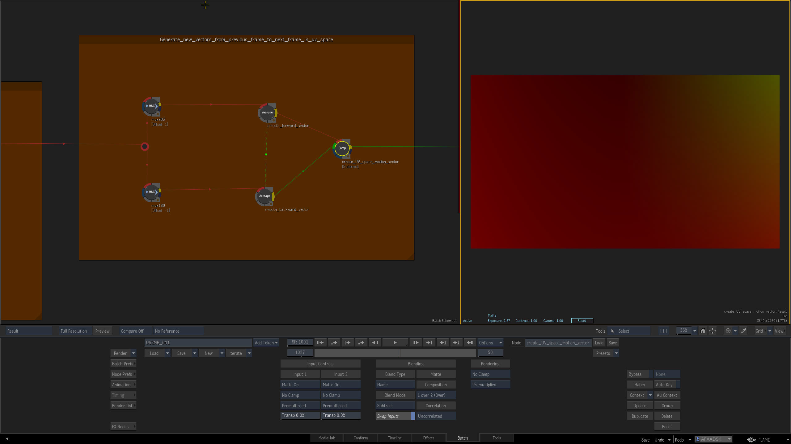Toggle Matte On for Input 1

[x=300, y=384]
